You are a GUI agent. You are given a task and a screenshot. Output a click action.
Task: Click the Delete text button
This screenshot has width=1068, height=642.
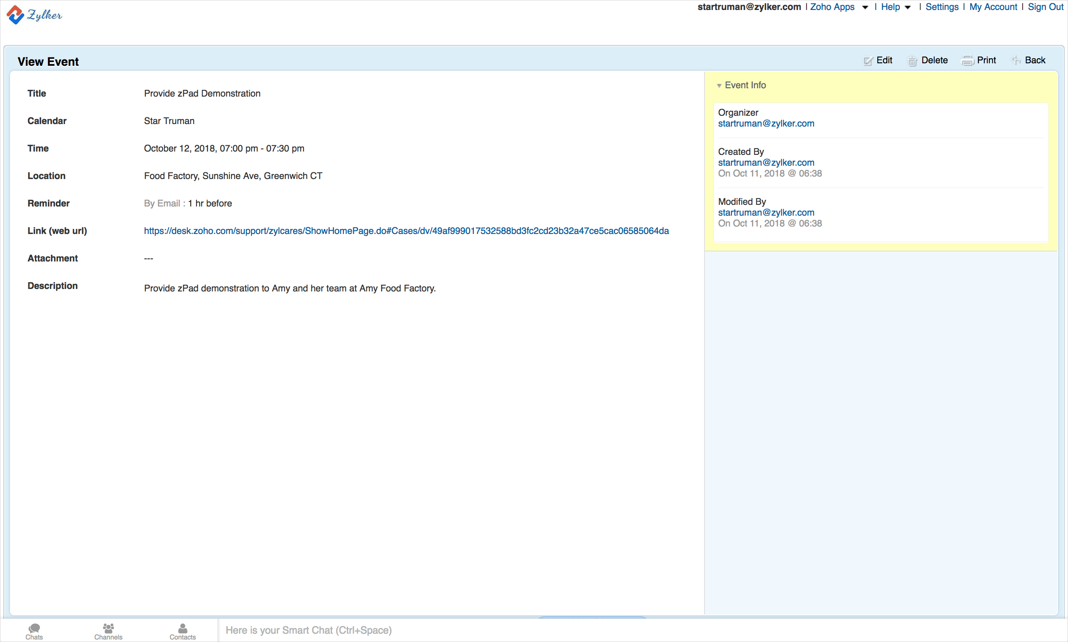[934, 60]
